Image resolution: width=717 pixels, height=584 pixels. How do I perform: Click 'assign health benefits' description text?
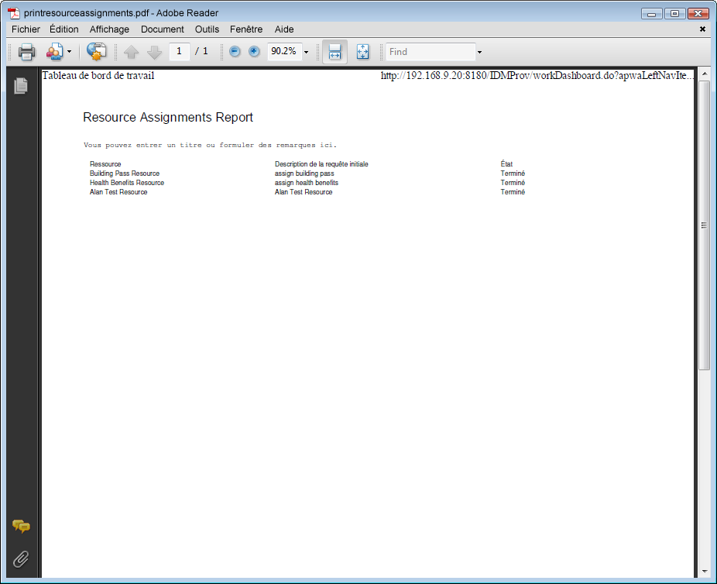coord(307,183)
